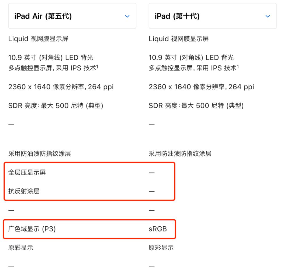Click the 原彩显示 entry in right column
Screen dimensions: 291x276
point(160,248)
